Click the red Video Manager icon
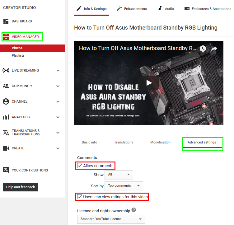Image resolution: width=234 pixels, height=225 pixels. tap(6, 37)
